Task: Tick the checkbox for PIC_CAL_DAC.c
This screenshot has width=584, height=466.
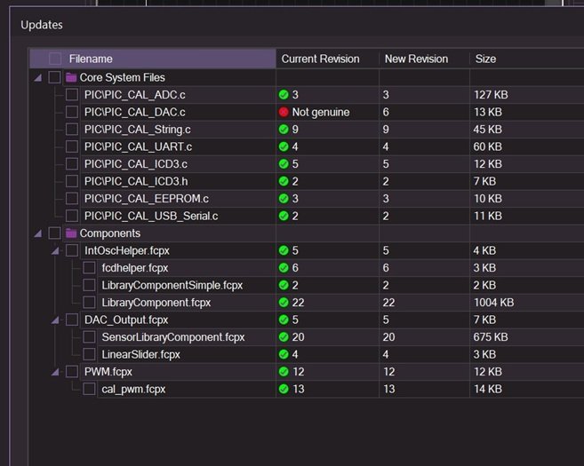Action: click(x=72, y=112)
